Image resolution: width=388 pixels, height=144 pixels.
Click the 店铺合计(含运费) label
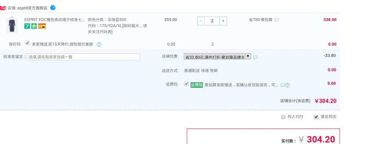(x=295, y=101)
